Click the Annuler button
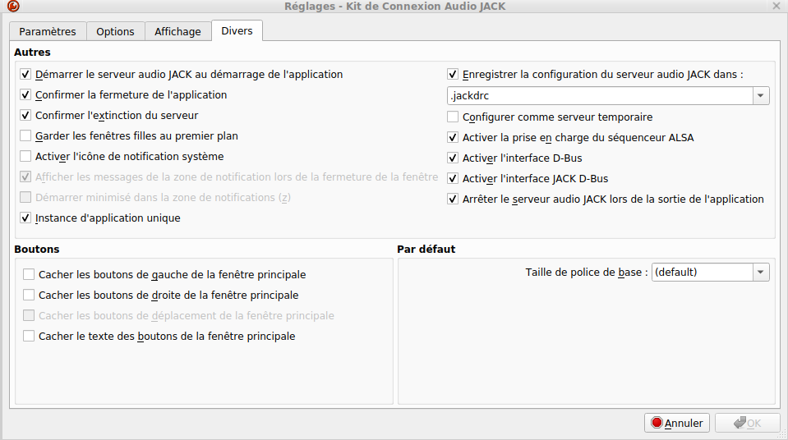Image resolution: width=788 pixels, height=440 pixels. (676, 423)
